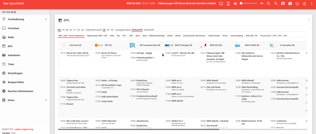The image size is (316, 134).
Task: Select the Homeshopping bouquet tab
Action: pos(237,36)
